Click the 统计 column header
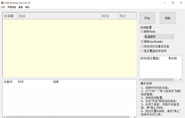 [x=127, y=16]
